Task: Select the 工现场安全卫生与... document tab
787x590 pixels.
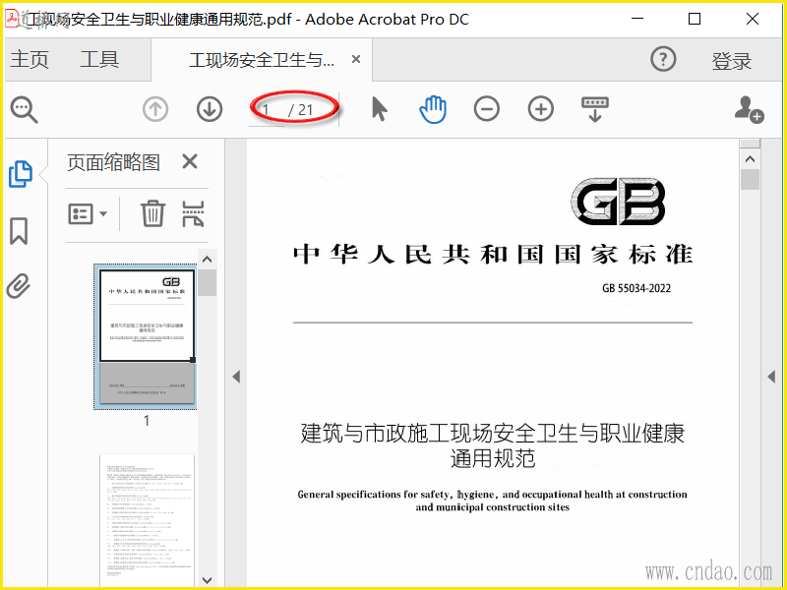Action: coord(262,61)
